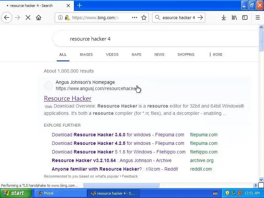Bookmark this page with the star icon

pos(144,17)
